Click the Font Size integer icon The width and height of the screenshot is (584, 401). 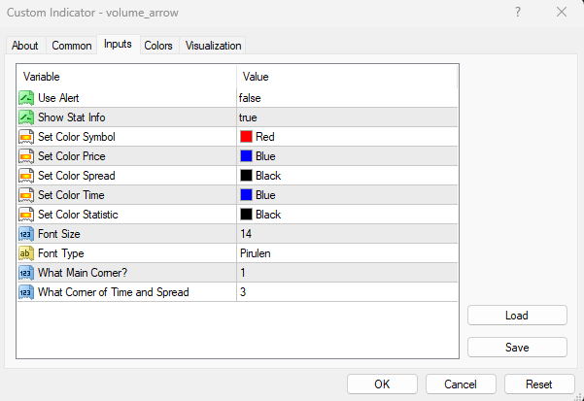point(26,234)
